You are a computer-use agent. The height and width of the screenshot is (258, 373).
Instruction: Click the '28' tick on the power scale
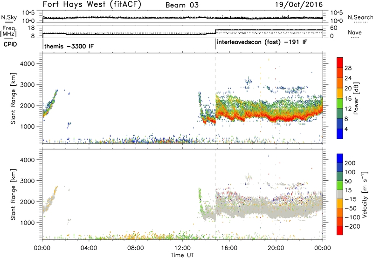point(348,68)
